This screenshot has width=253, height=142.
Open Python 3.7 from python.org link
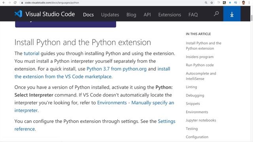click(117, 69)
